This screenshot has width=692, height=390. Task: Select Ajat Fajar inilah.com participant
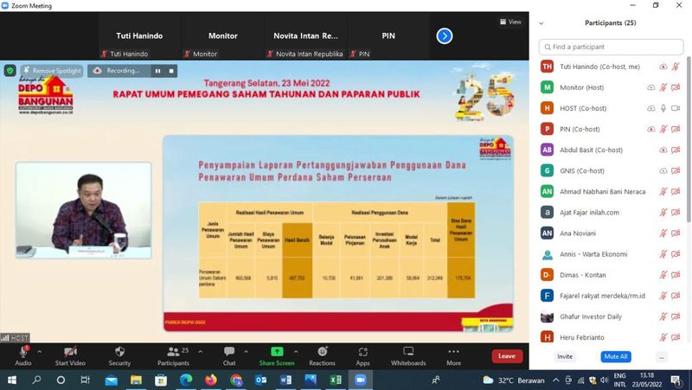pyautogui.click(x=612, y=212)
